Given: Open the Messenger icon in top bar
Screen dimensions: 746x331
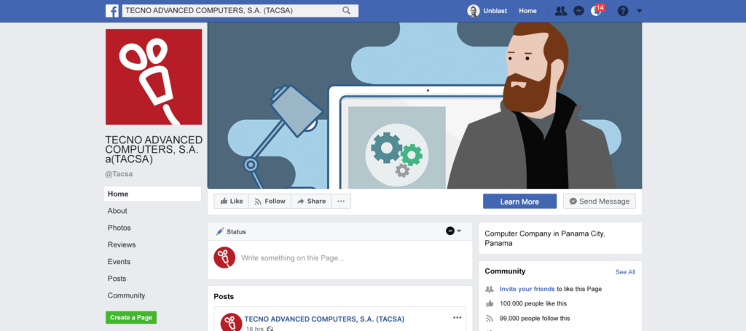Looking at the screenshot, I should pyautogui.click(x=578, y=11).
